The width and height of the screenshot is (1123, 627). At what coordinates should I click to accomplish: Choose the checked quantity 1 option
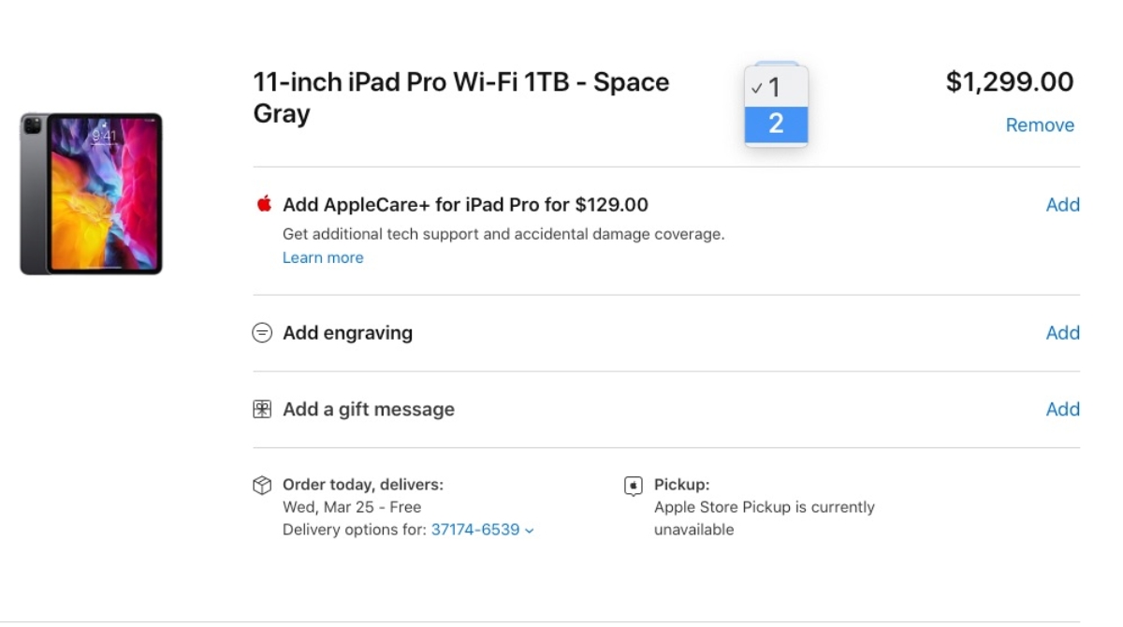click(x=775, y=88)
